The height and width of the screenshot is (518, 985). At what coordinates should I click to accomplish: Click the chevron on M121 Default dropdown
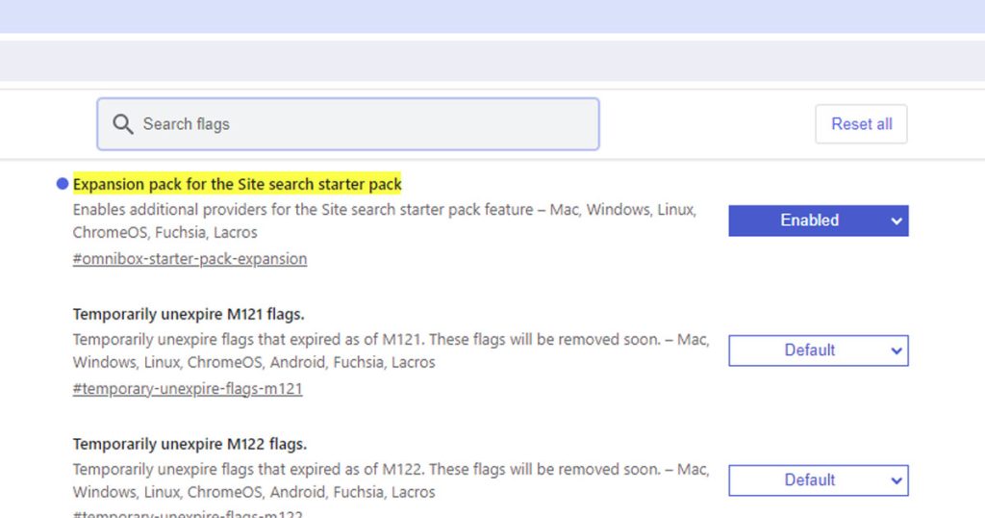click(896, 350)
